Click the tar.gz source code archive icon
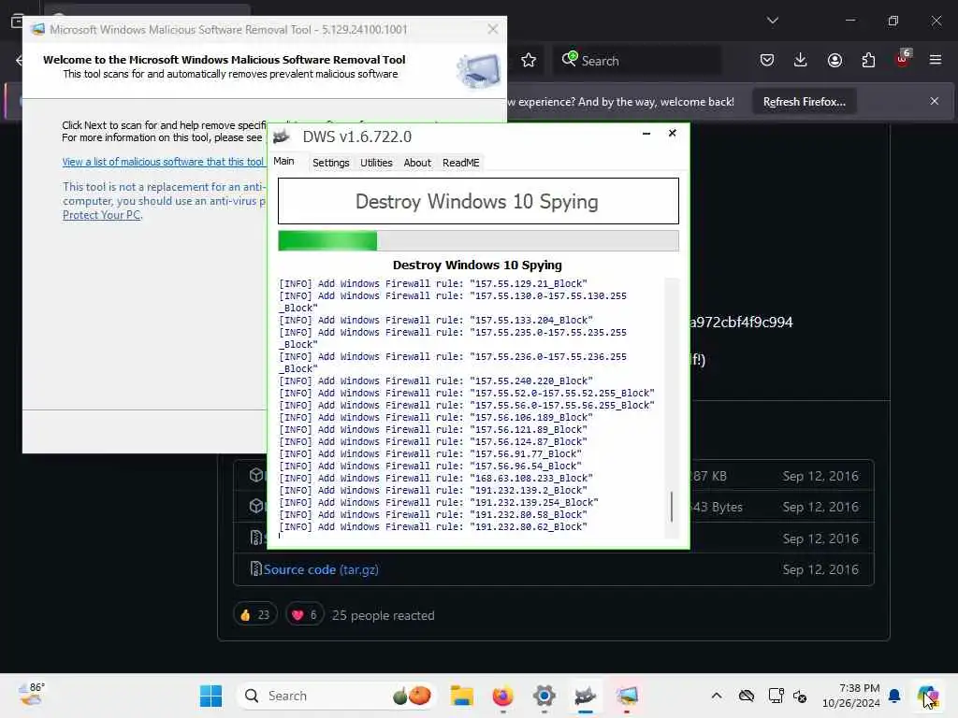 255,569
